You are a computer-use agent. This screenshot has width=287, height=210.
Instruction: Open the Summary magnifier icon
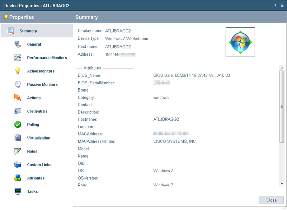(10, 31)
